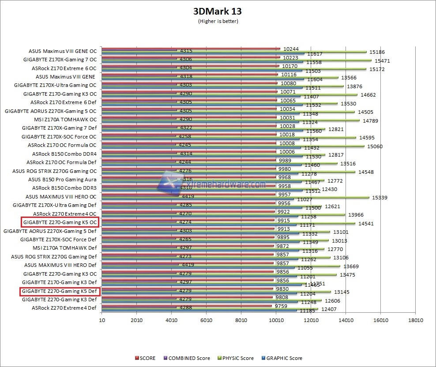Select the 3DMark 13 chart title
Viewport: 436px width, 367px height.
tap(218, 11)
